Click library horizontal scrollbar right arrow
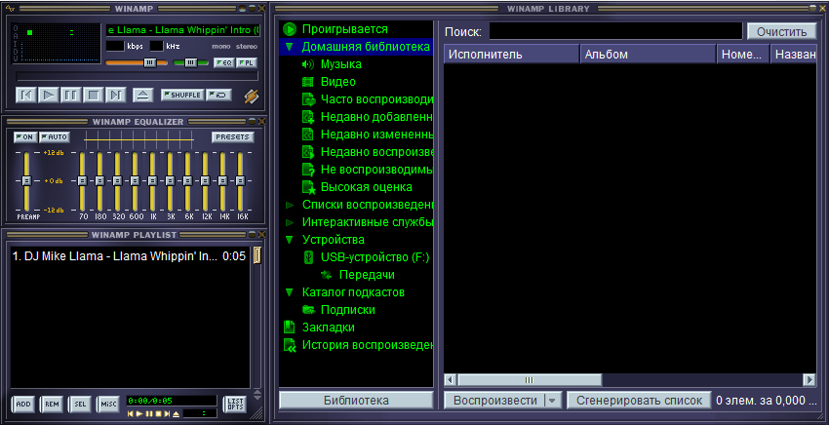The width and height of the screenshot is (829, 425). [x=809, y=380]
